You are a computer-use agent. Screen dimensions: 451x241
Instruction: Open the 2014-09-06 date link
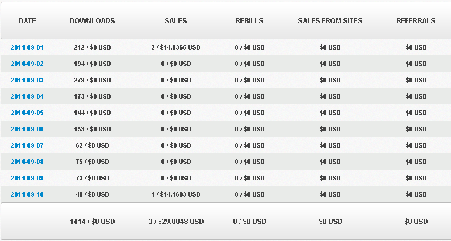coord(27,129)
